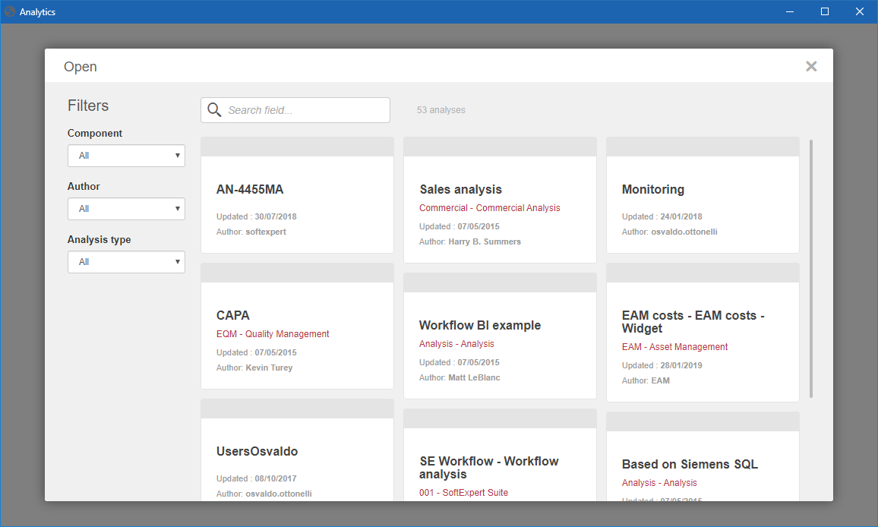
Task: Open the Author filter dropdown
Action: [x=126, y=209]
